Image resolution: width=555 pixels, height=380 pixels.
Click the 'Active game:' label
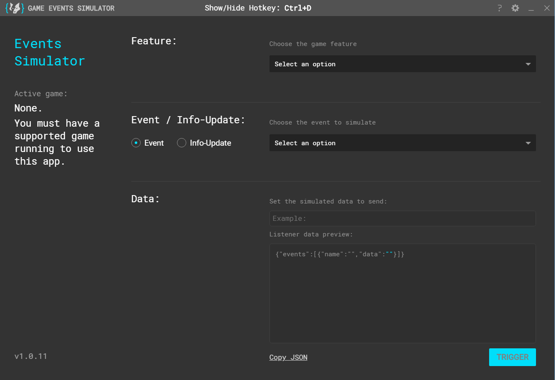[41, 94]
